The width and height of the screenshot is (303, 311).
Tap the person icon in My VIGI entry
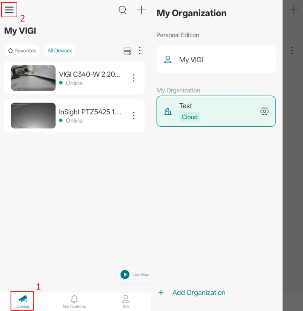168,59
